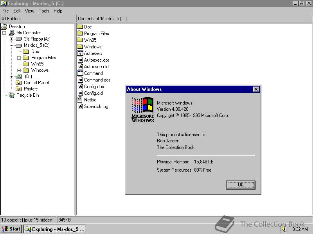Select the Netlog text file icon
The width and height of the screenshot is (313, 234).
[x=80, y=100]
